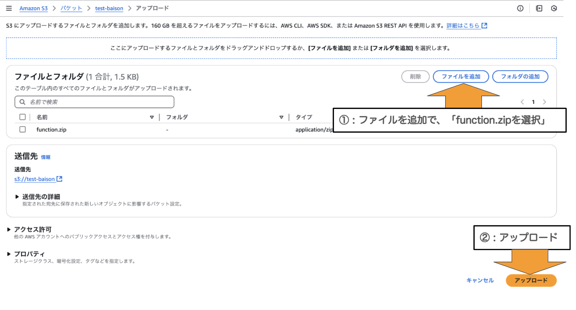Expand the アクセス許可 disclosure triangle
576x310 pixels.
pyautogui.click(x=9, y=229)
